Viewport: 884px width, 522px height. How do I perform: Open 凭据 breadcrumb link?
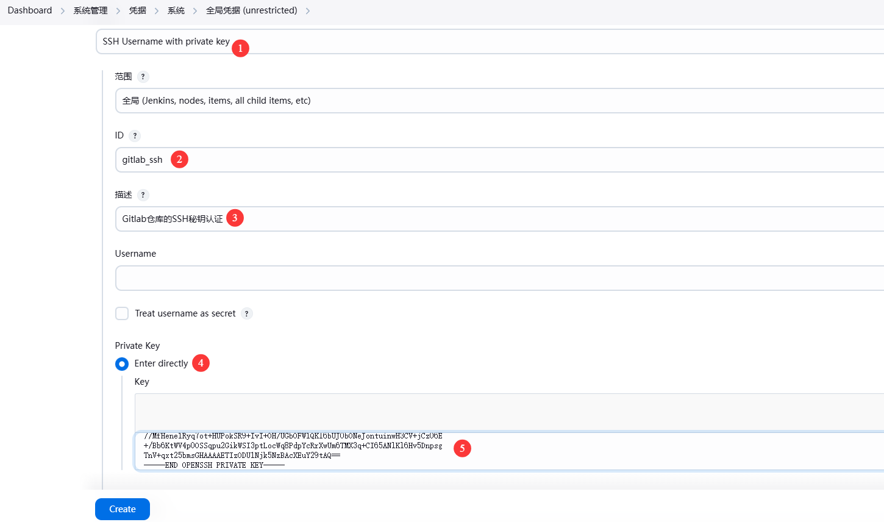tap(138, 10)
